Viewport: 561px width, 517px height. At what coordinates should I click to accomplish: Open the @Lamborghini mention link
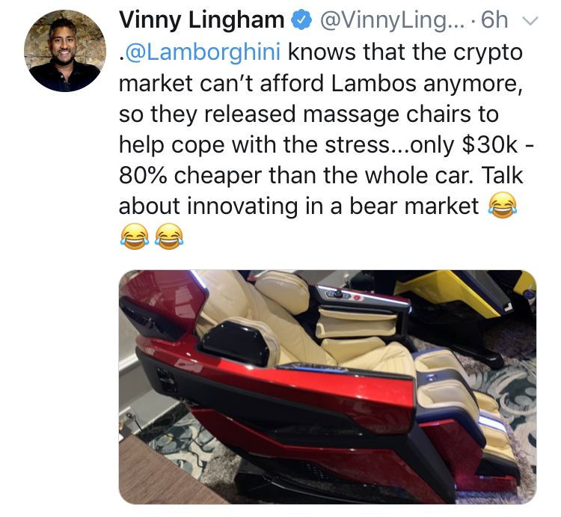(201, 52)
